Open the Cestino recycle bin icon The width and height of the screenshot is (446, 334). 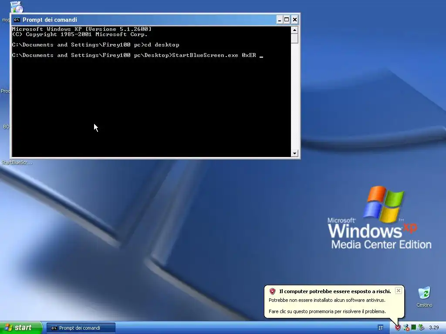(x=424, y=293)
